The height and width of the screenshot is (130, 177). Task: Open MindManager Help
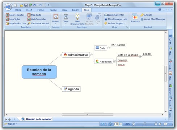click(x=116, y=19)
